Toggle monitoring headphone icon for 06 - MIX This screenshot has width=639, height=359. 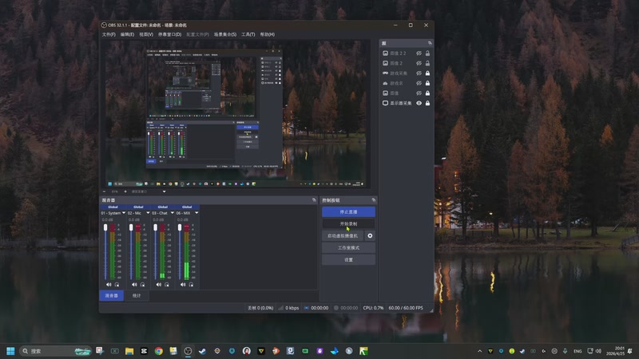(191, 285)
